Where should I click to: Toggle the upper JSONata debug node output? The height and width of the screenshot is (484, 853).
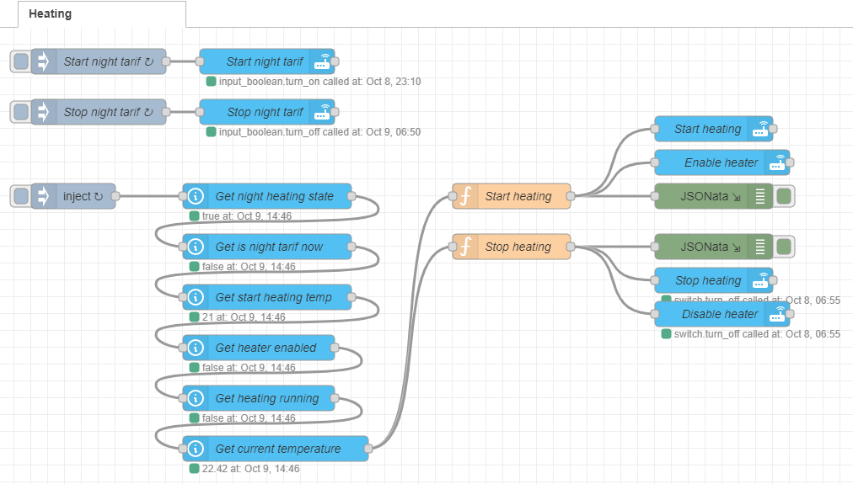pos(784,196)
